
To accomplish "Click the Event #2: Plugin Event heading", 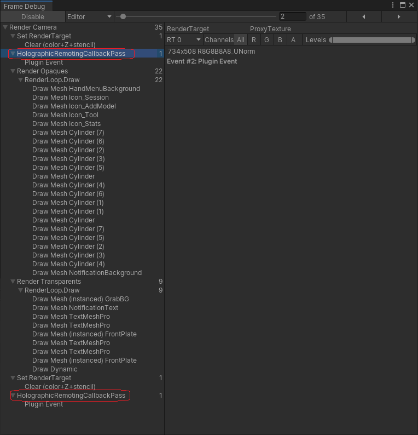I will 202,61.
